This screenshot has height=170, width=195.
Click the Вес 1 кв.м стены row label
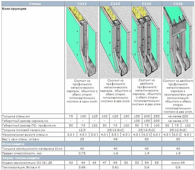21,139
